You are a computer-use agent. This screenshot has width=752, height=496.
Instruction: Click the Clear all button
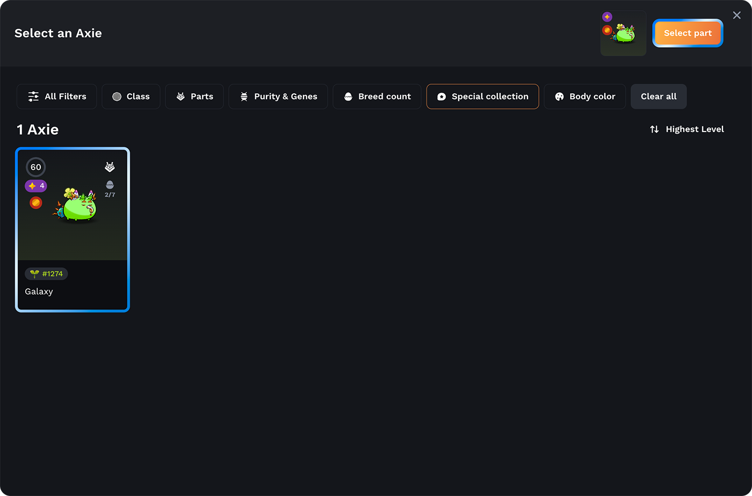(659, 97)
